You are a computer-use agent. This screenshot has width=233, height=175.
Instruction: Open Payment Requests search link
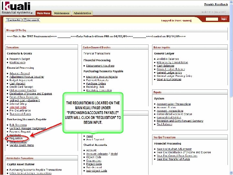[97, 80]
